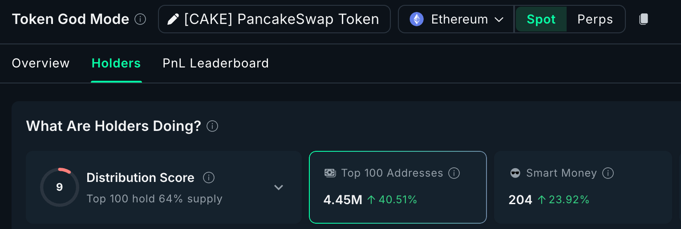Click info icon beside Top 100 Addresses

(454, 173)
